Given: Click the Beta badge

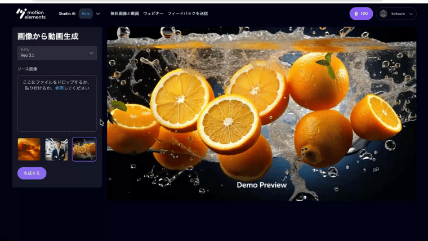Looking at the screenshot, I should pyautogui.click(x=86, y=14).
